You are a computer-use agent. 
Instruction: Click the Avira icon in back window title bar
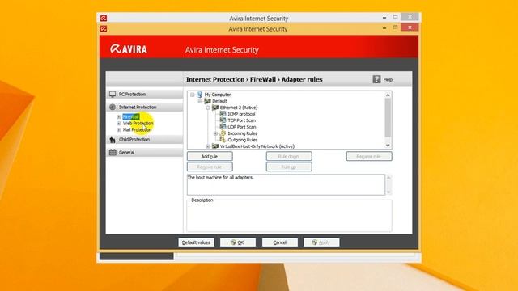104,18
